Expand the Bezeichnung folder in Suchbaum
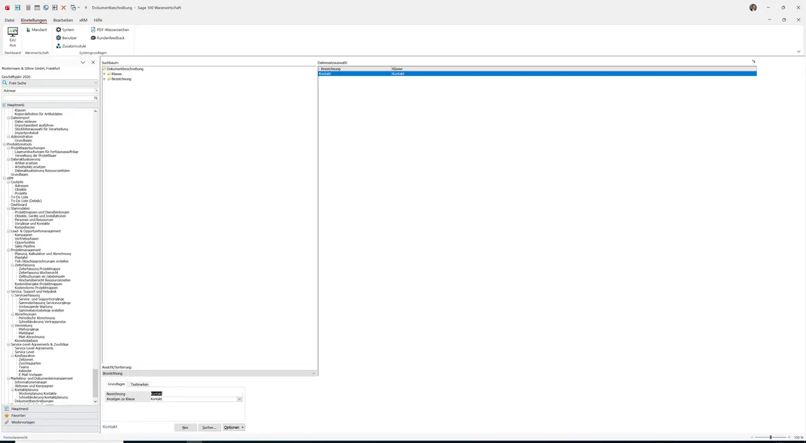 click(x=104, y=79)
